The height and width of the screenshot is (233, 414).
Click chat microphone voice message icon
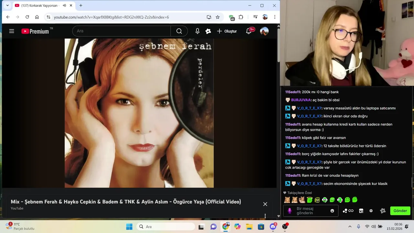pyautogui.click(x=289, y=211)
